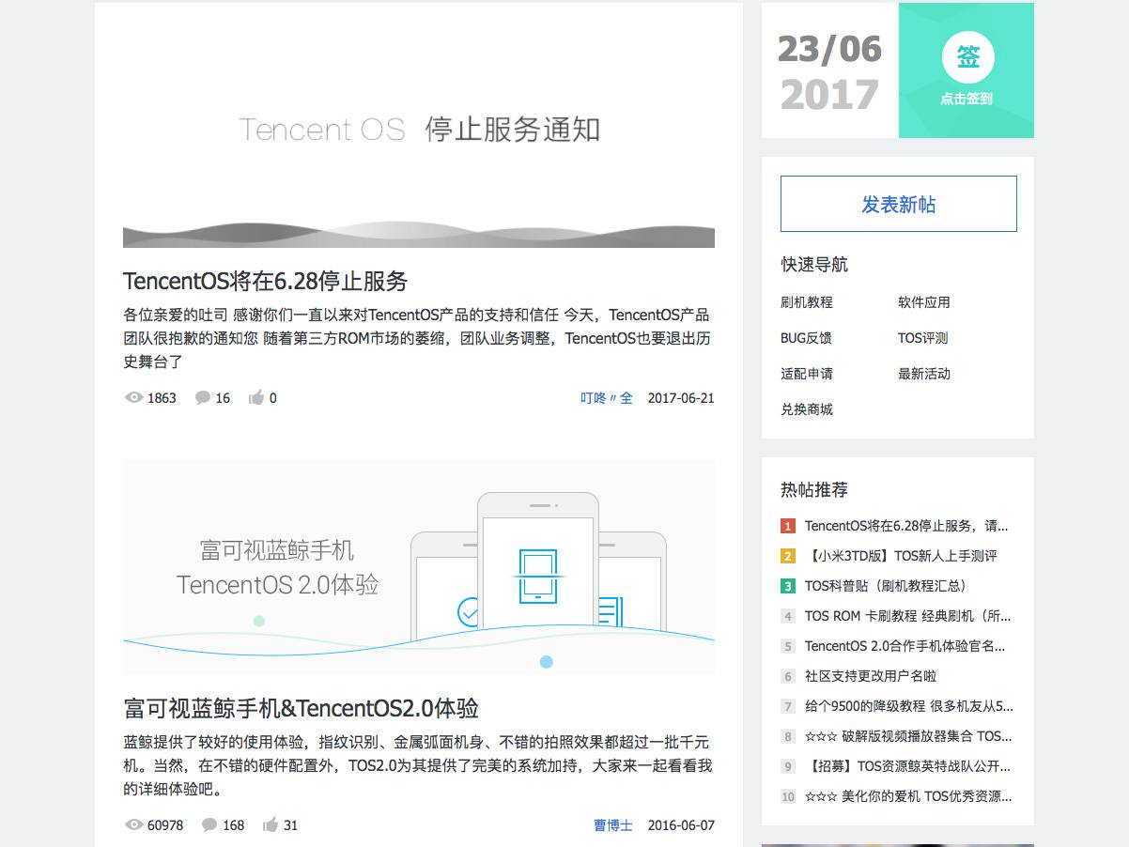Open 适配申请 quick navigation link
The image size is (1129, 847).
point(807,374)
